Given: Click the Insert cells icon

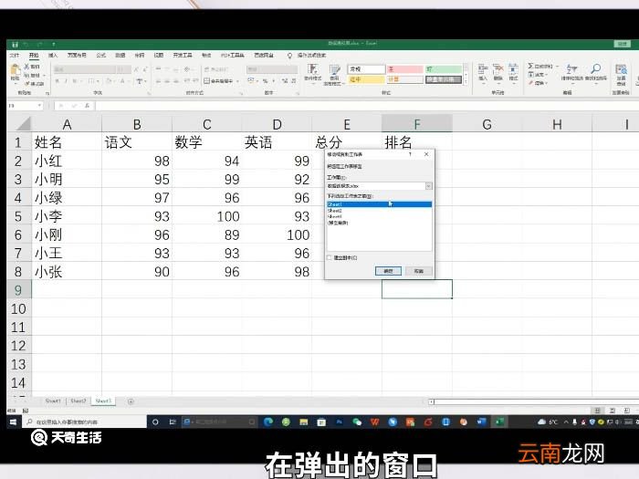Looking at the screenshot, I should [483, 69].
